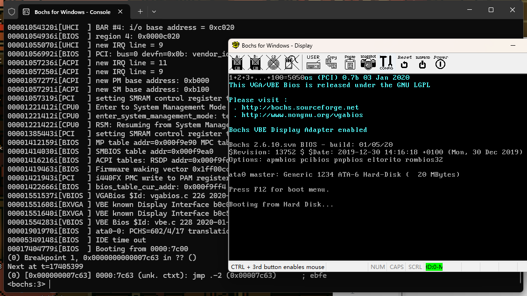This screenshot has height=296, width=527.
Task: Maximize the terminal console window
Action: (x=491, y=10)
